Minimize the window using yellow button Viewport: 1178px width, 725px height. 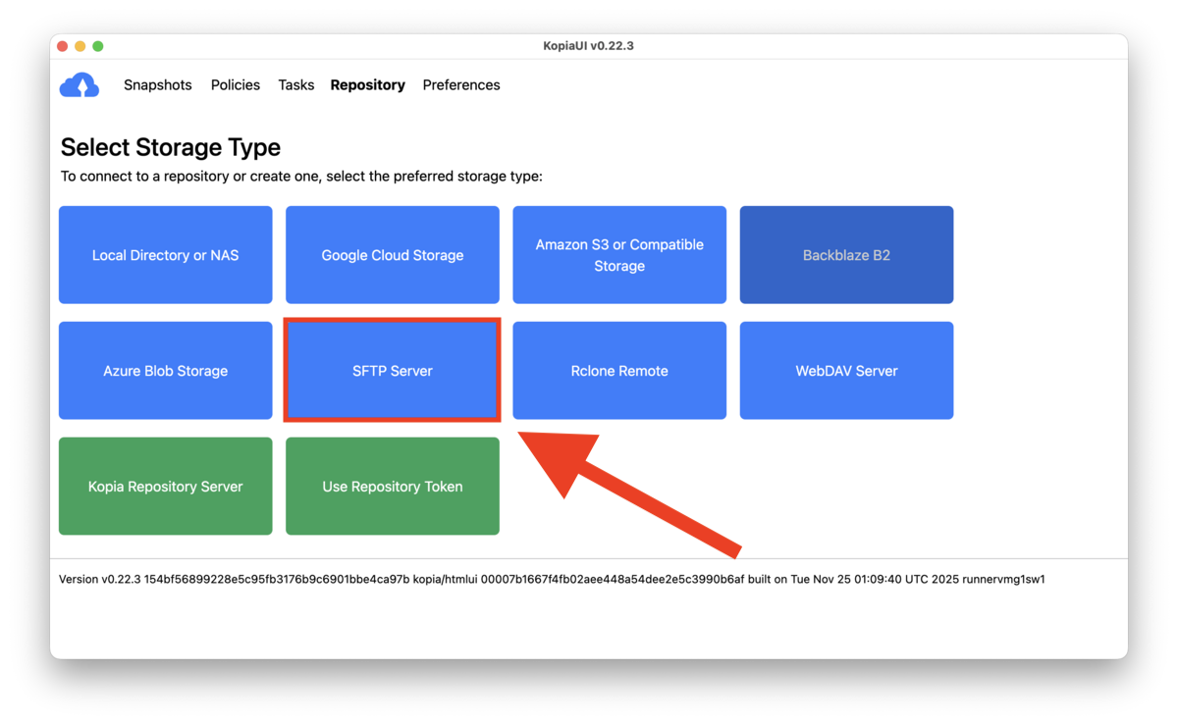[80, 46]
